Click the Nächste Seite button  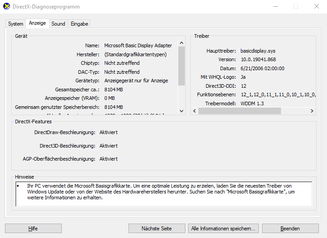pyautogui.click(x=157, y=229)
